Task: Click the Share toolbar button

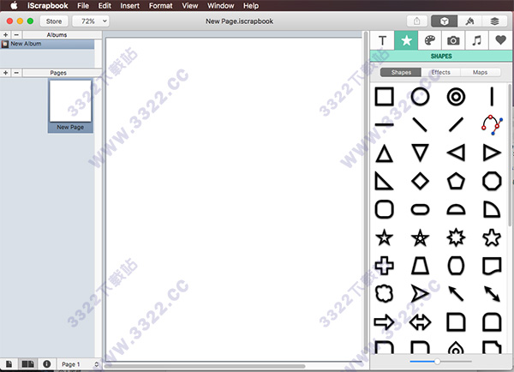Action: (417, 21)
